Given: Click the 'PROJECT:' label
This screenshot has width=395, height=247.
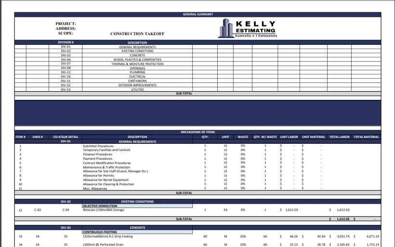Looking at the screenshot, I should (66, 24).
